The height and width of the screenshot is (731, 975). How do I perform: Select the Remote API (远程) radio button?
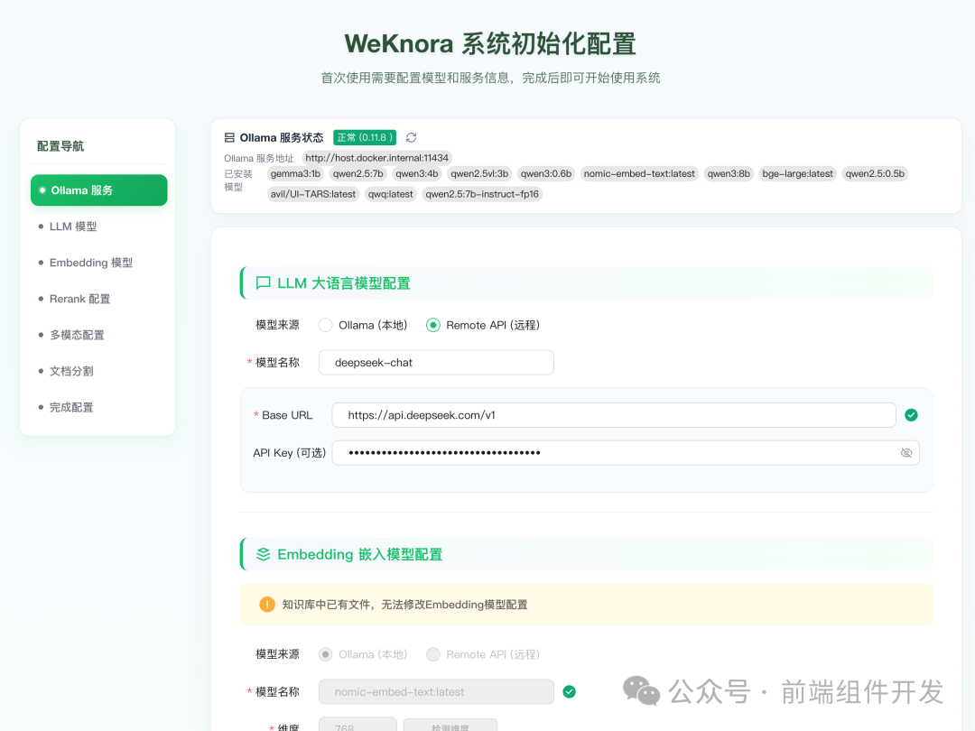tap(434, 325)
